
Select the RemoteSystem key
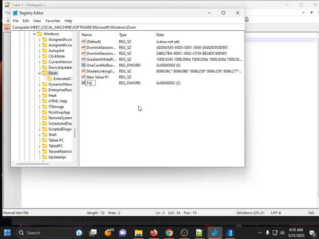click(x=60, y=118)
